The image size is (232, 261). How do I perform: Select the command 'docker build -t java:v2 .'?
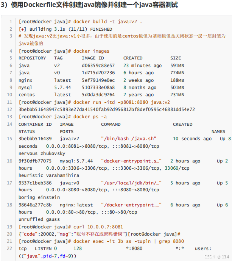(107, 22)
